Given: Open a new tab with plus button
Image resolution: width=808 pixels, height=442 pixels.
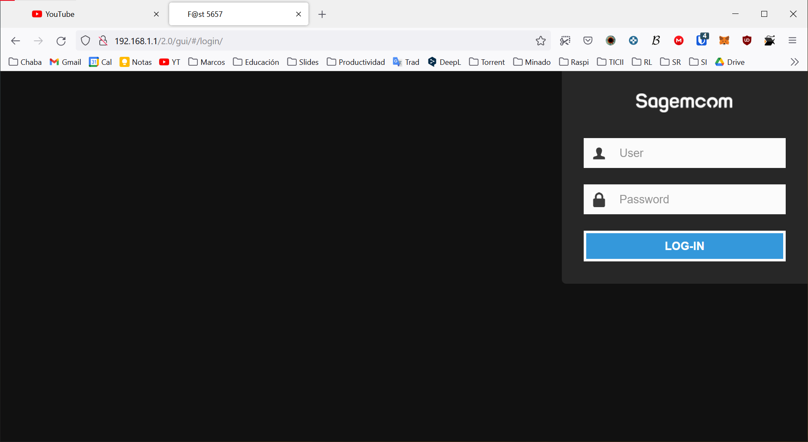Looking at the screenshot, I should 322,14.
